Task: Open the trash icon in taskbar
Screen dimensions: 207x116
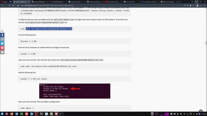Action: (152, 114)
